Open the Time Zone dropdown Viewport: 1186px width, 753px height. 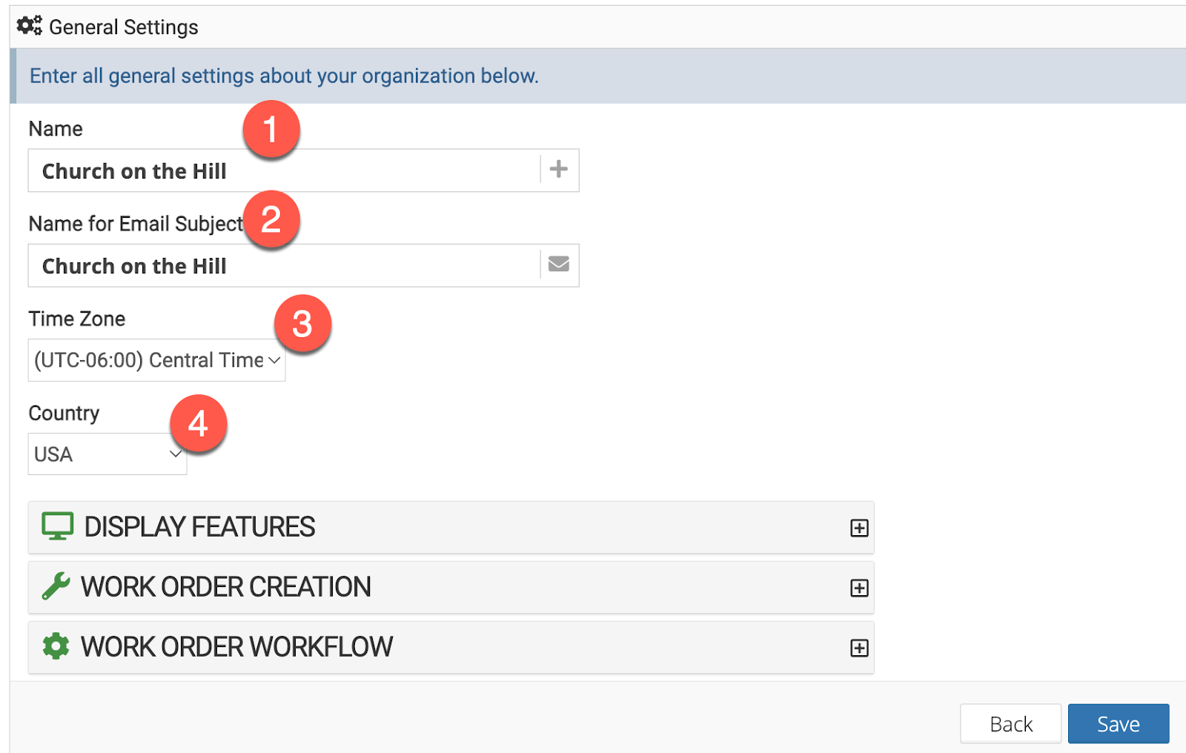(156, 360)
